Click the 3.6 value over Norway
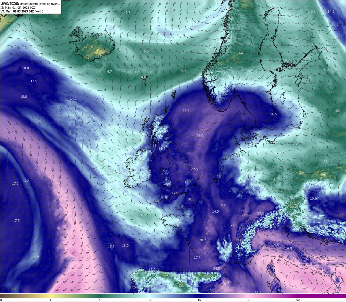The image size is (346, 302). tap(220, 64)
